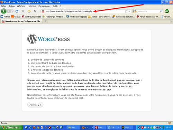Open the Affichage menu
Image resolution: width=173 pixels, height=130 pixels.
[x=21, y=6]
